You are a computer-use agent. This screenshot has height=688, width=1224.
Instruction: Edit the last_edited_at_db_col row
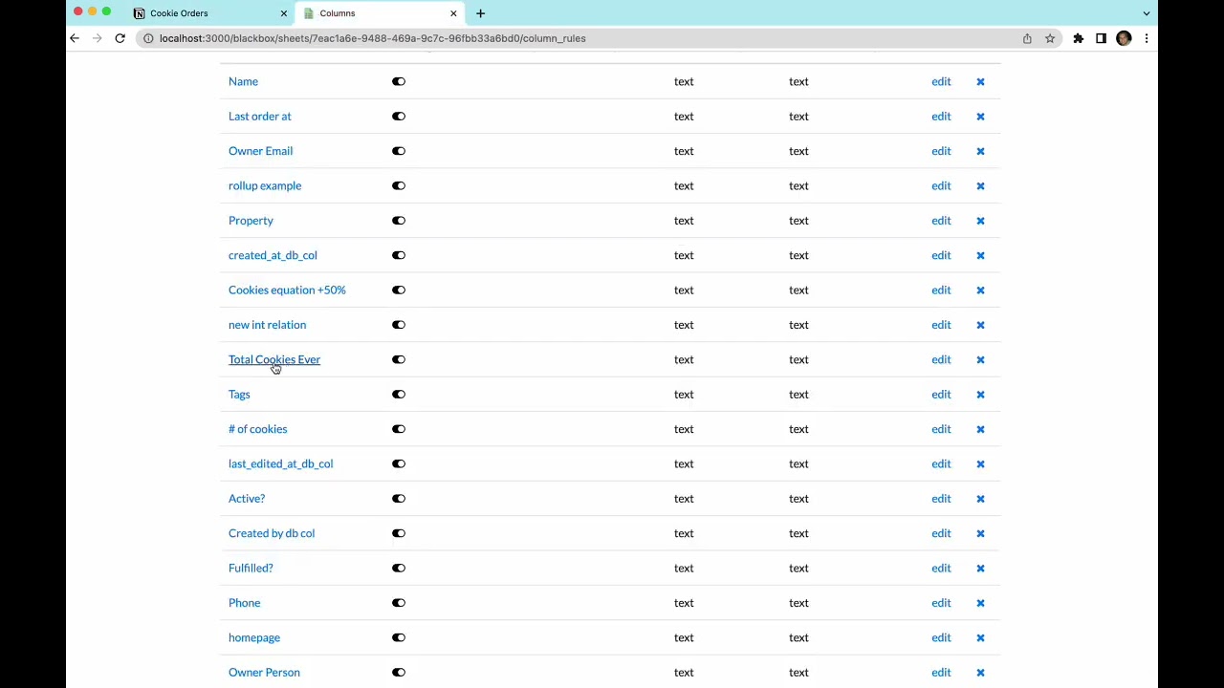tap(941, 463)
